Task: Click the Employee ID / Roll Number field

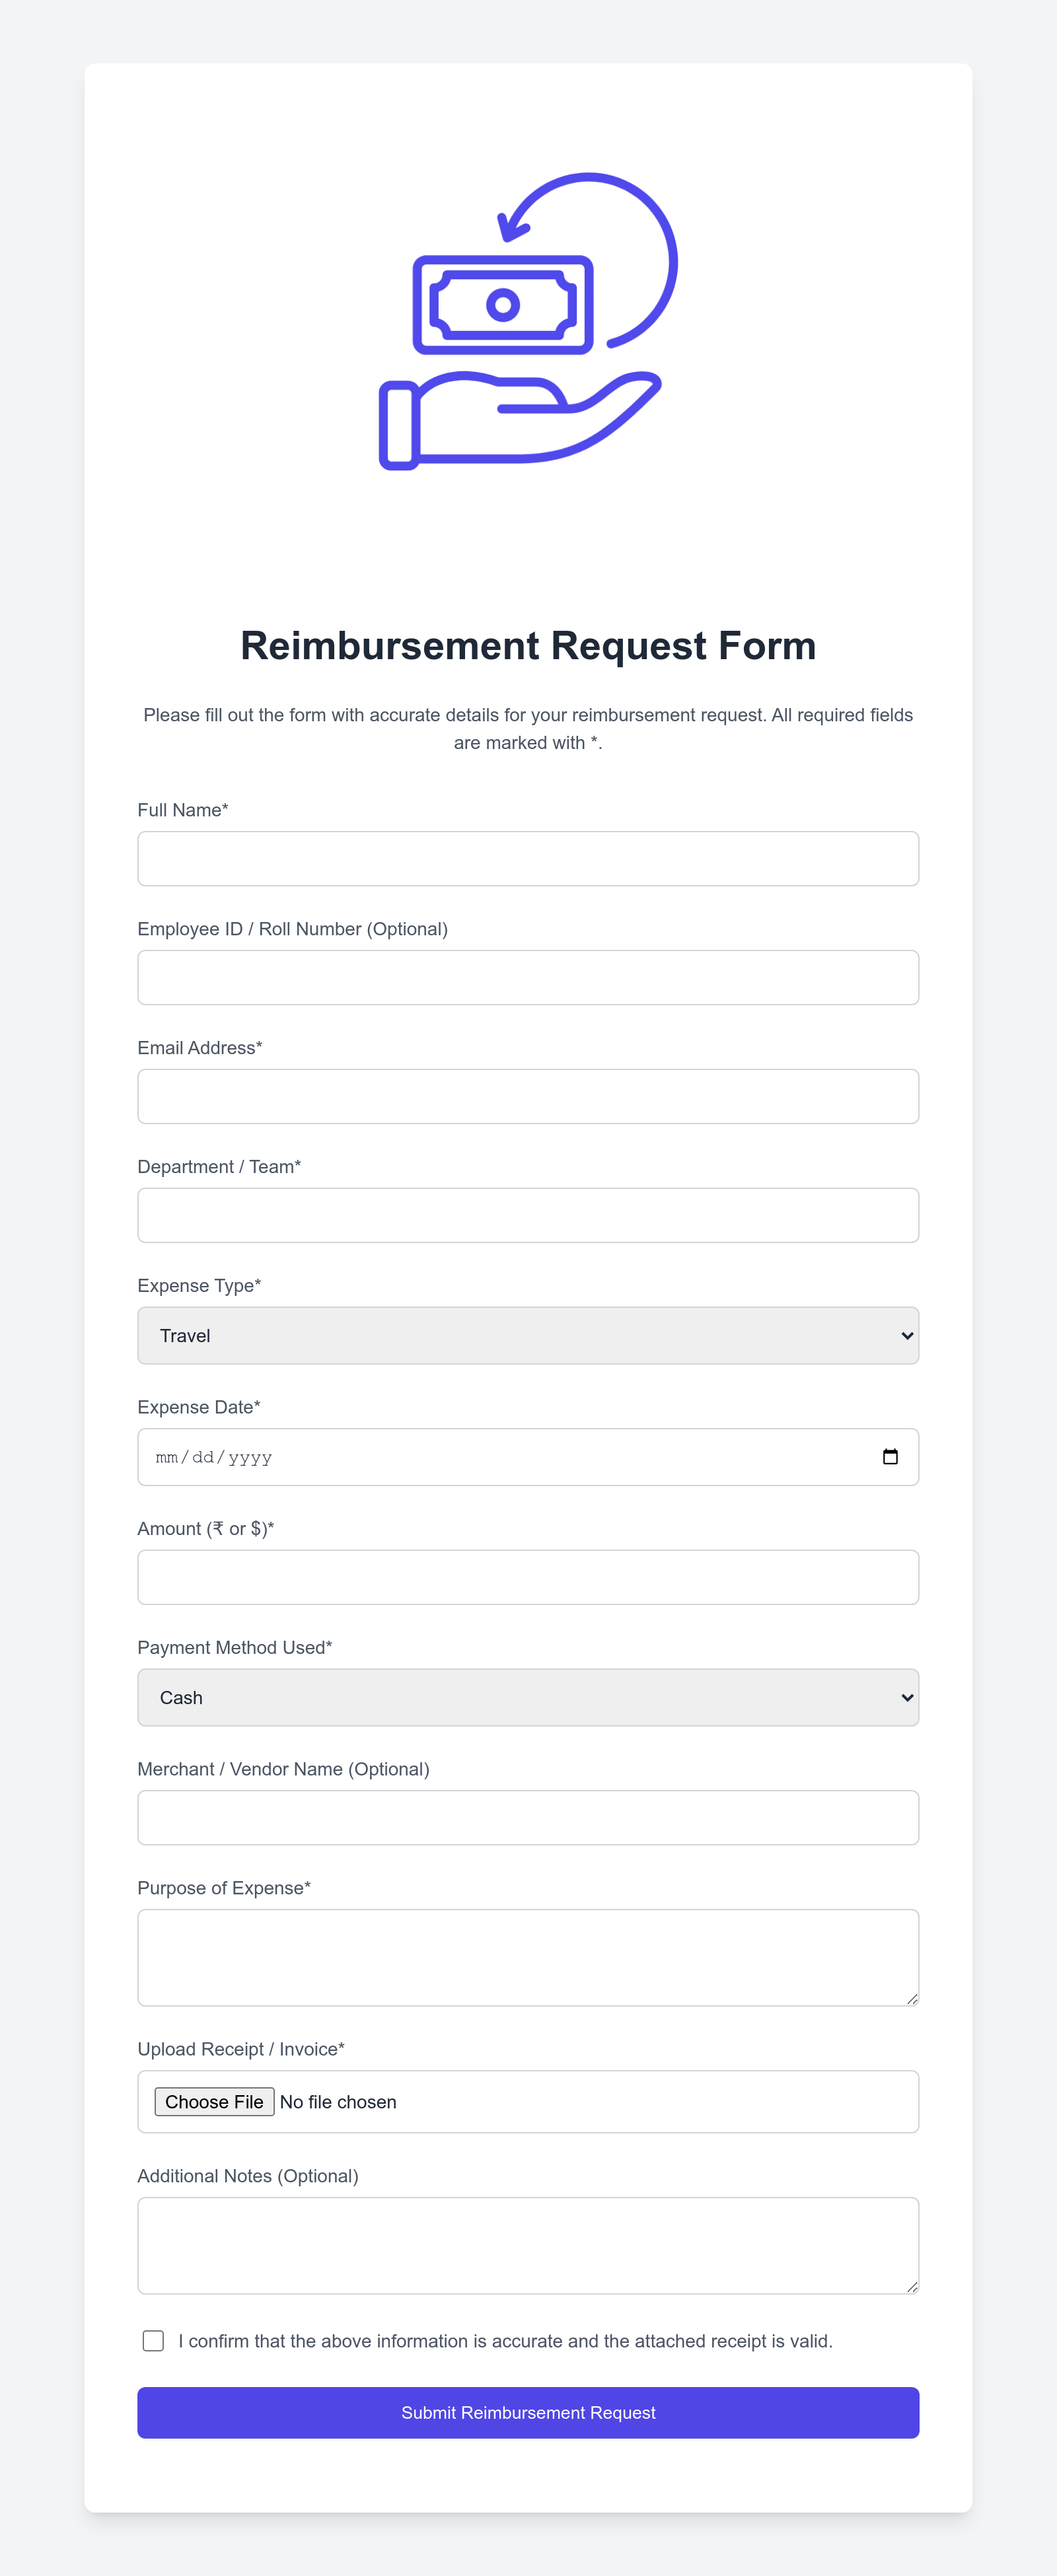Action: [528, 977]
